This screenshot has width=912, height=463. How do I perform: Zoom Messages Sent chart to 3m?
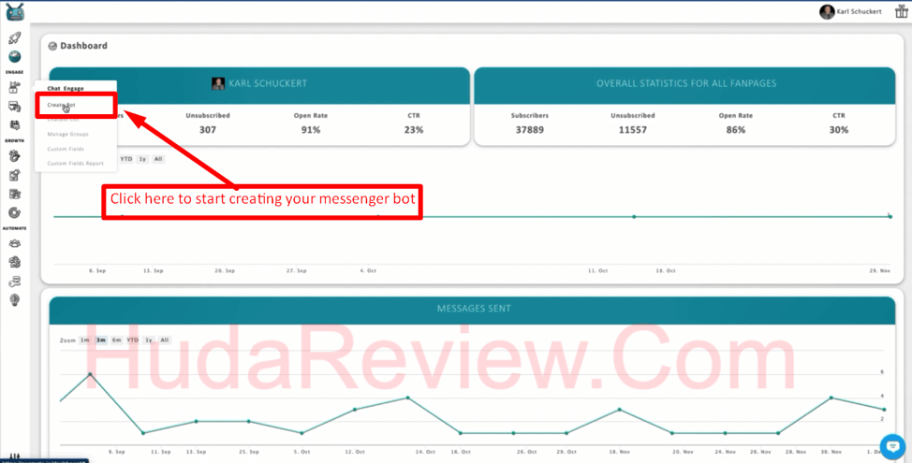click(100, 340)
